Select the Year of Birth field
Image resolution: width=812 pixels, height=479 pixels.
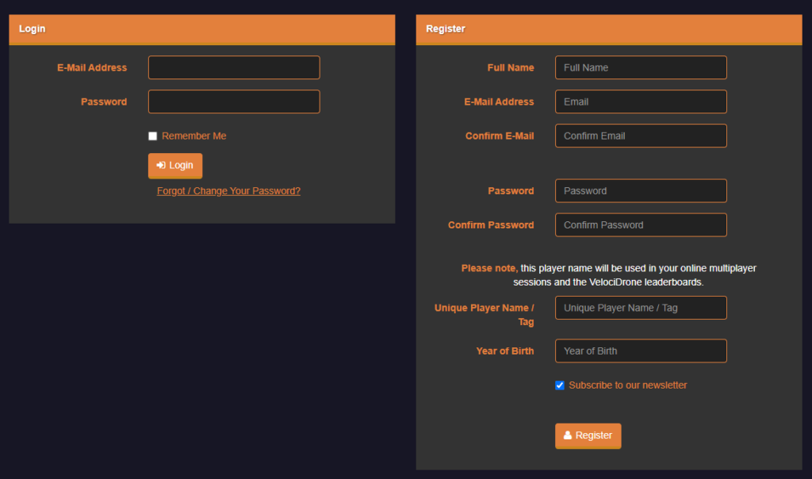(x=641, y=351)
